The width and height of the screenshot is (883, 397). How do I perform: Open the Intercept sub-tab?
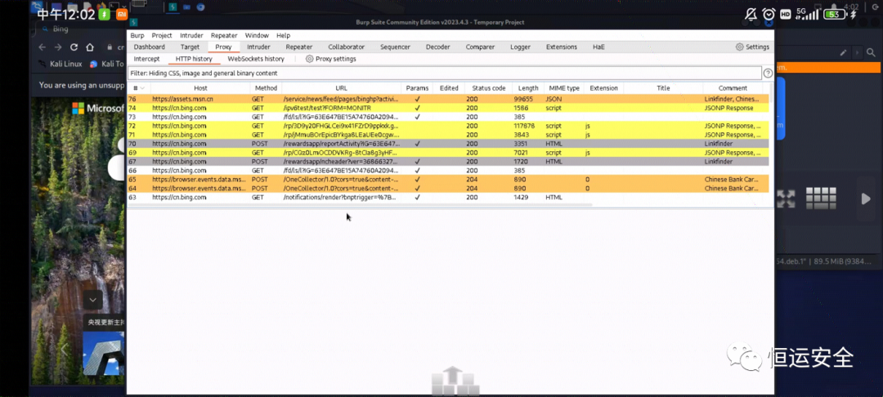tap(146, 59)
